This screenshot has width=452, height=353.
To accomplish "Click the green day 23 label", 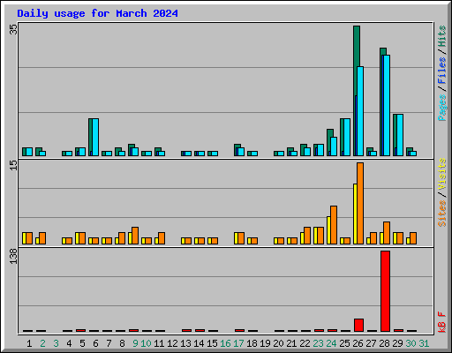I will point(318,343).
